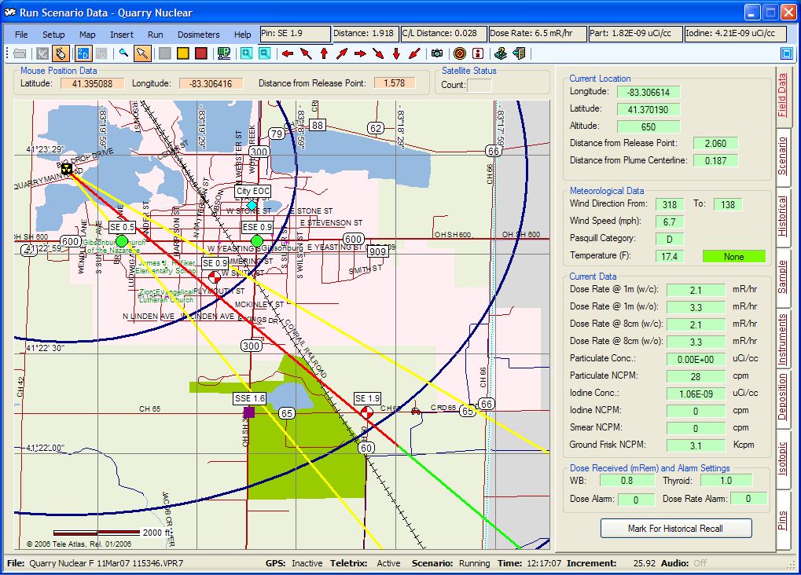Viewport: 801px width, 575px height.
Task: Pan map northwest with diagonal arrow
Action: [306, 53]
